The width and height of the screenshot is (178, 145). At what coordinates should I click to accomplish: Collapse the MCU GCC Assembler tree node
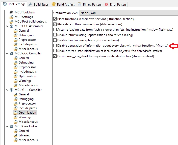[7, 26]
